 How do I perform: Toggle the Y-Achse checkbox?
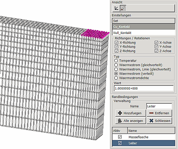(156, 46)
